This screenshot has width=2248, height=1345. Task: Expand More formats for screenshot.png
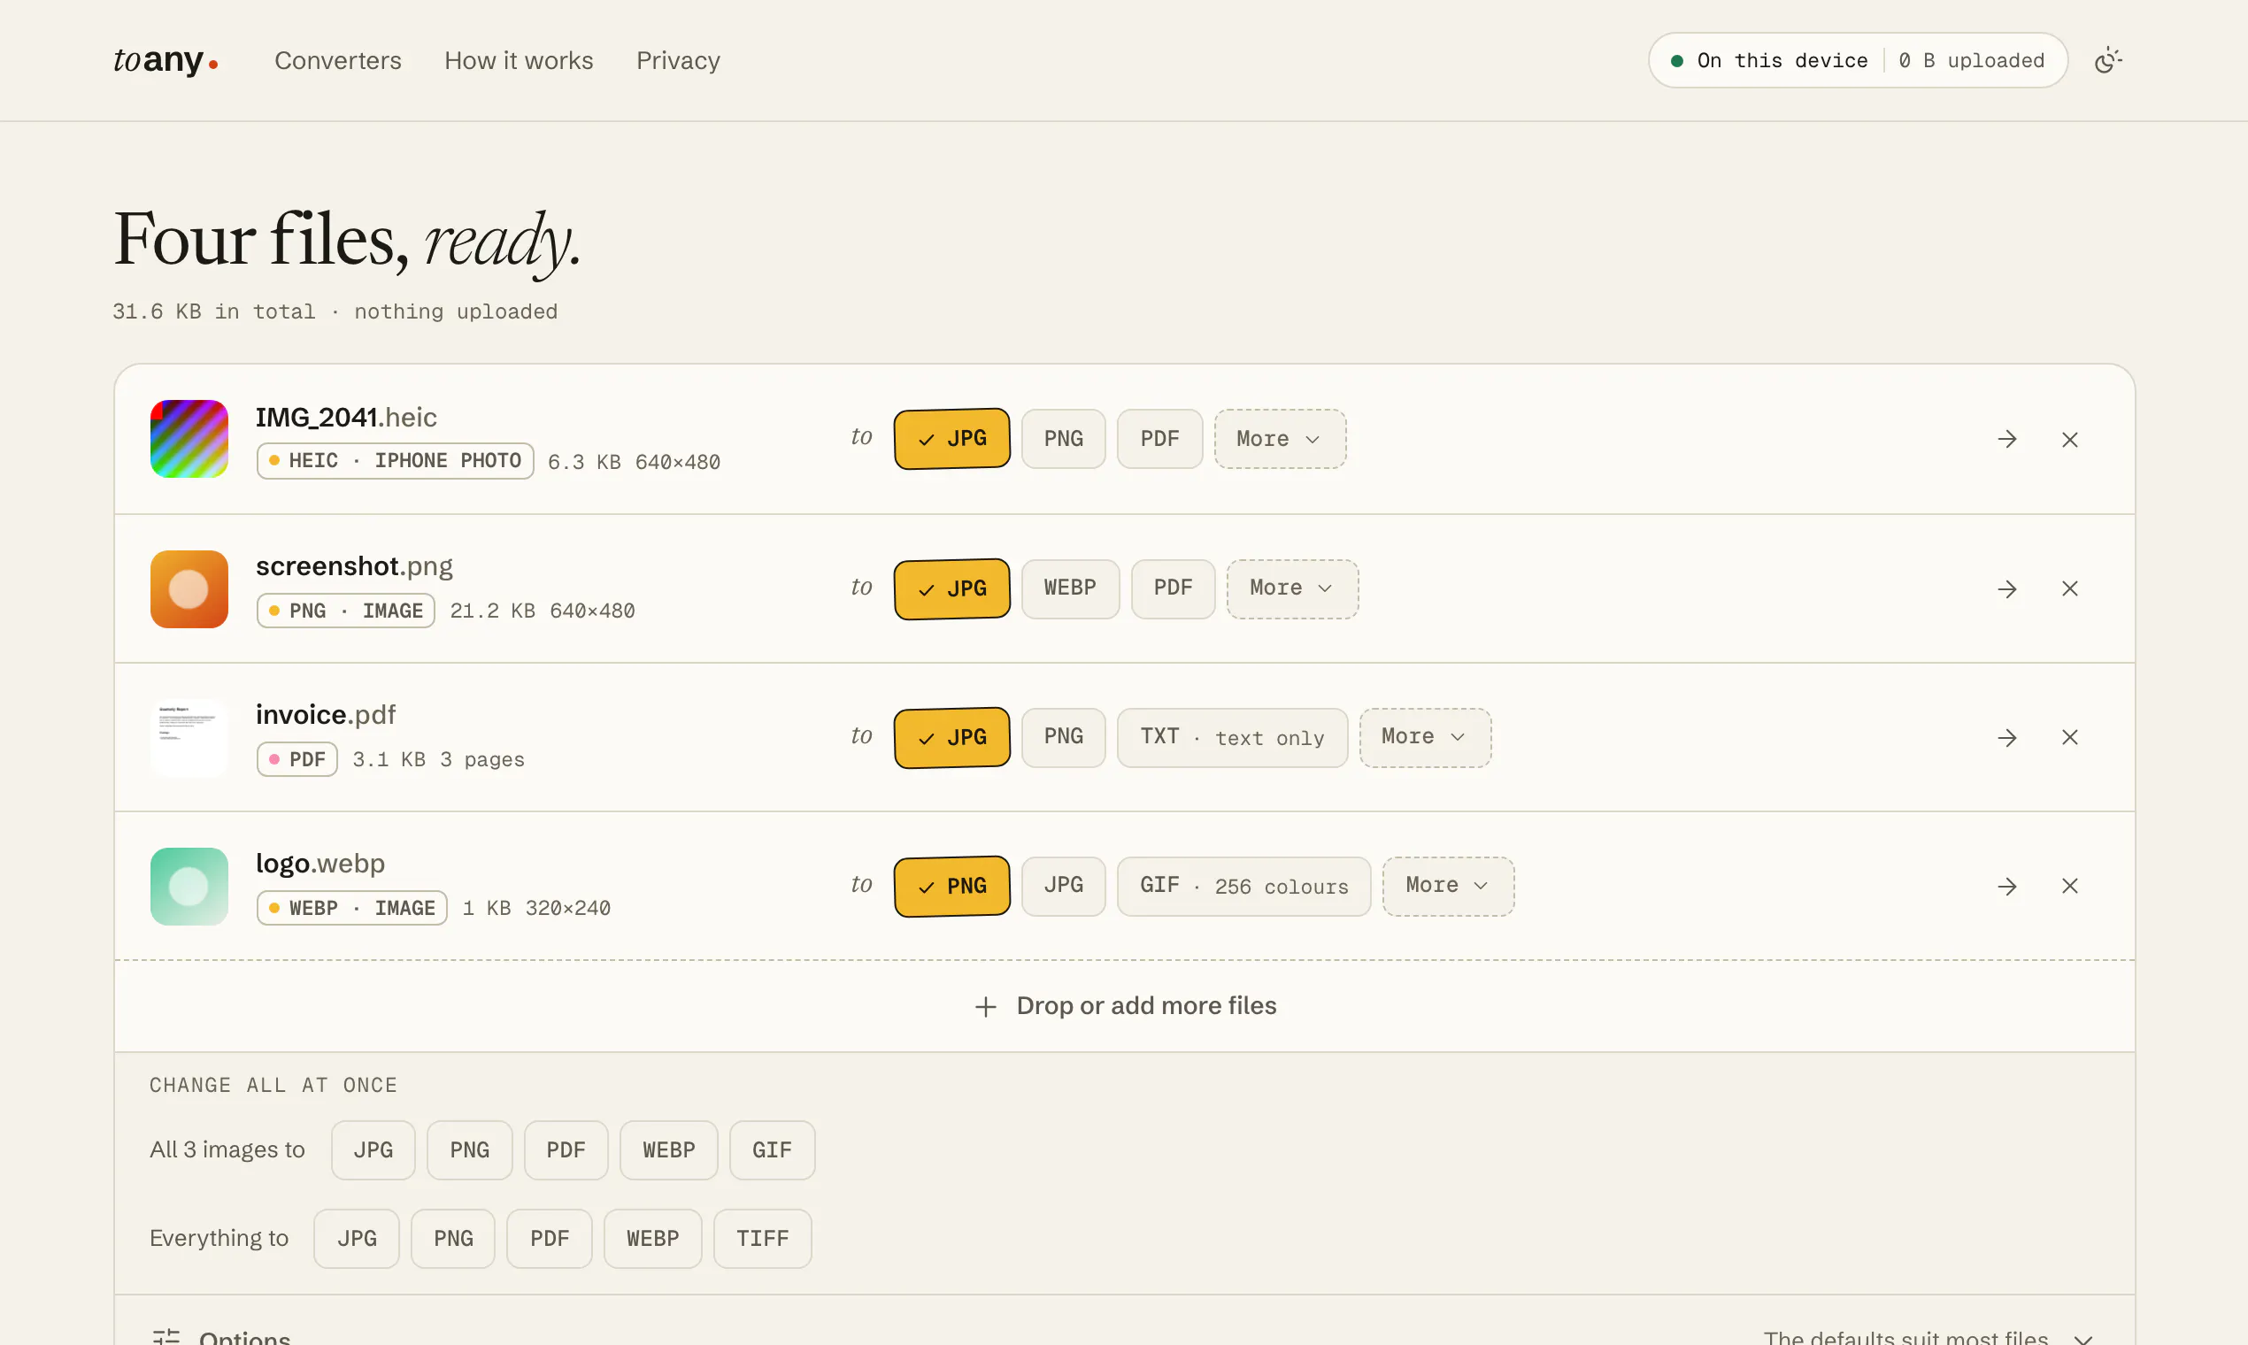tap(1292, 588)
